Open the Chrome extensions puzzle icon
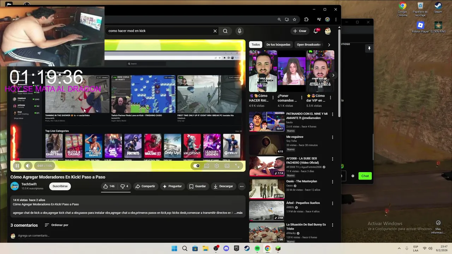 [306, 19]
